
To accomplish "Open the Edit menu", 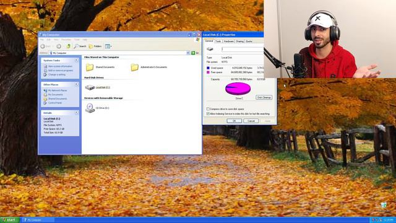I will tap(48, 40).
